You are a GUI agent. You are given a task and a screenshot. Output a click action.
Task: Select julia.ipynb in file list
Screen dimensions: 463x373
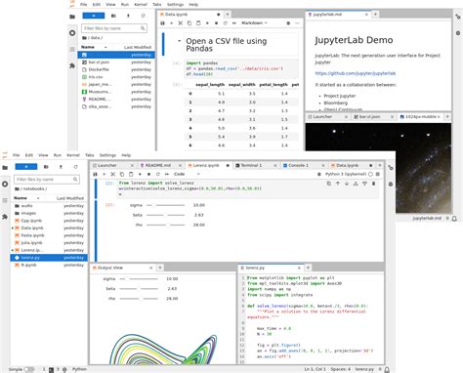tap(49, 243)
